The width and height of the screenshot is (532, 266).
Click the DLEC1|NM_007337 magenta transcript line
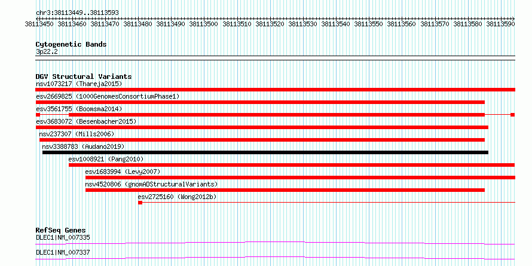pos(275,258)
